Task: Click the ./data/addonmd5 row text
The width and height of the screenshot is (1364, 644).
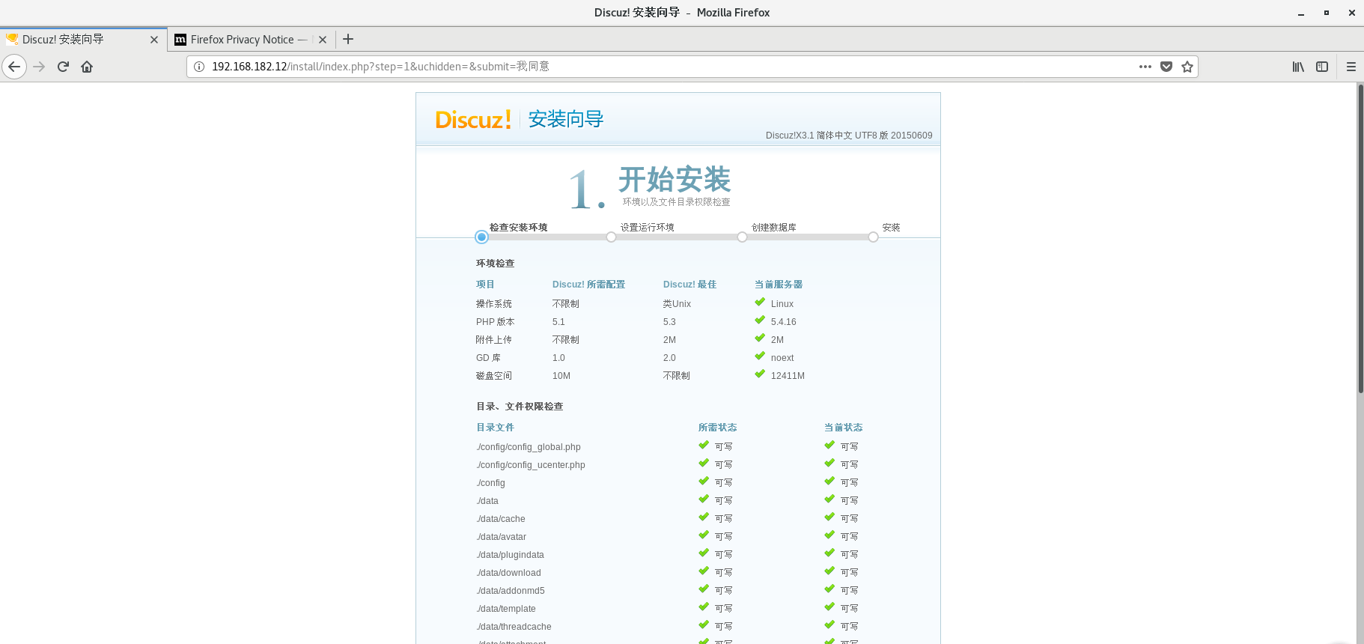Action: tap(511, 591)
